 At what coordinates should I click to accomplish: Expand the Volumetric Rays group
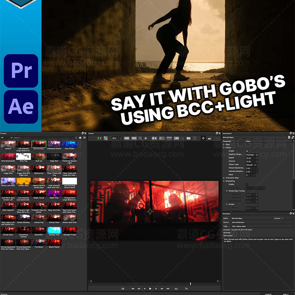coord(224,178)
